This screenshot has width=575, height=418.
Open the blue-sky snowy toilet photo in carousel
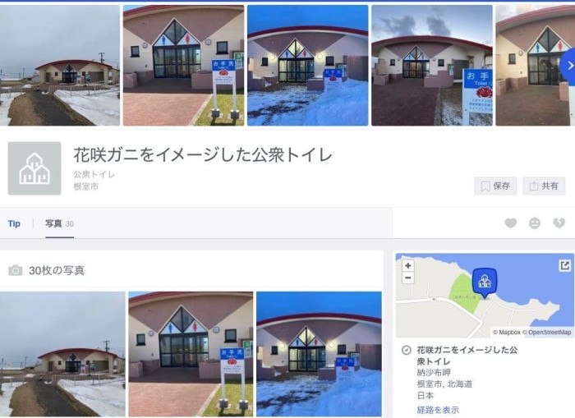coord(308,65)
